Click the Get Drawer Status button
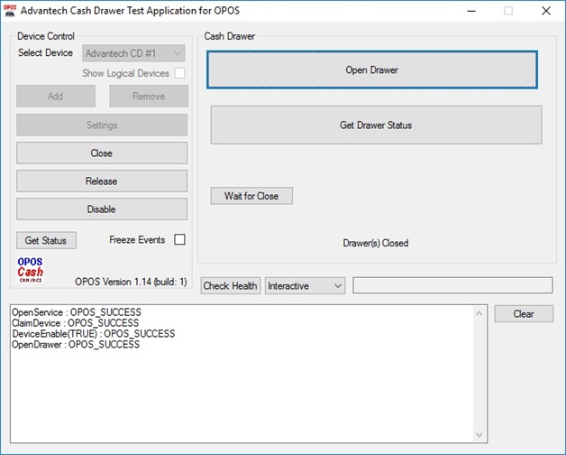This screenshot has height=455, width=566. tap(376, 125)
